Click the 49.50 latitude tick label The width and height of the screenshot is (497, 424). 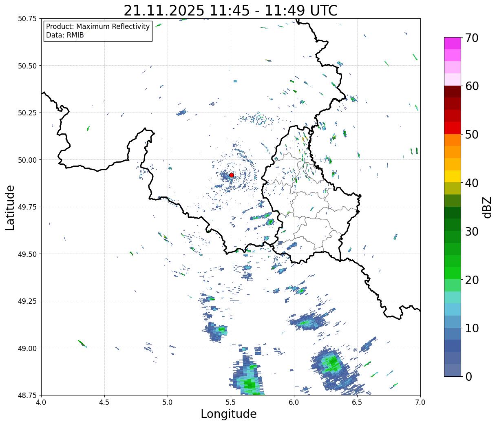[x=27, y=254]
